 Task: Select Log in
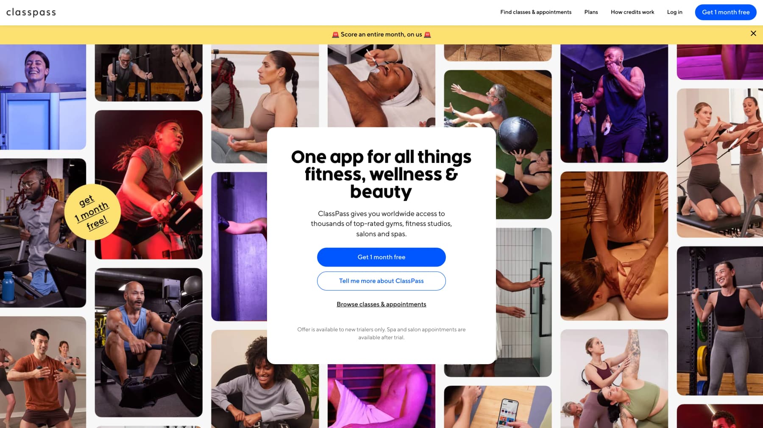[674, 12]
